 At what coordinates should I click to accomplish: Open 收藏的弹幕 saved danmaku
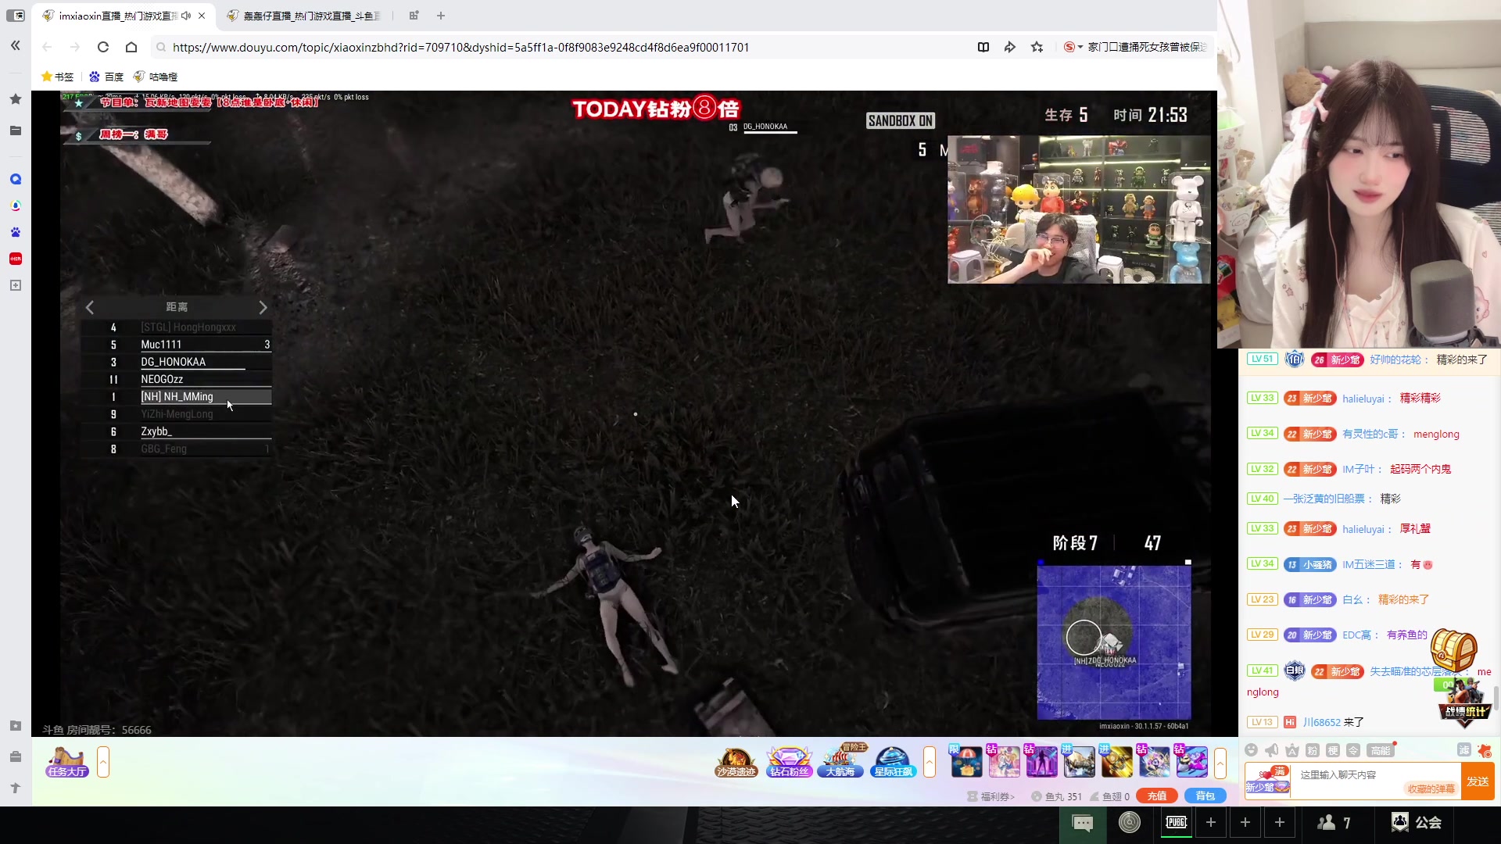point(1431,789)
